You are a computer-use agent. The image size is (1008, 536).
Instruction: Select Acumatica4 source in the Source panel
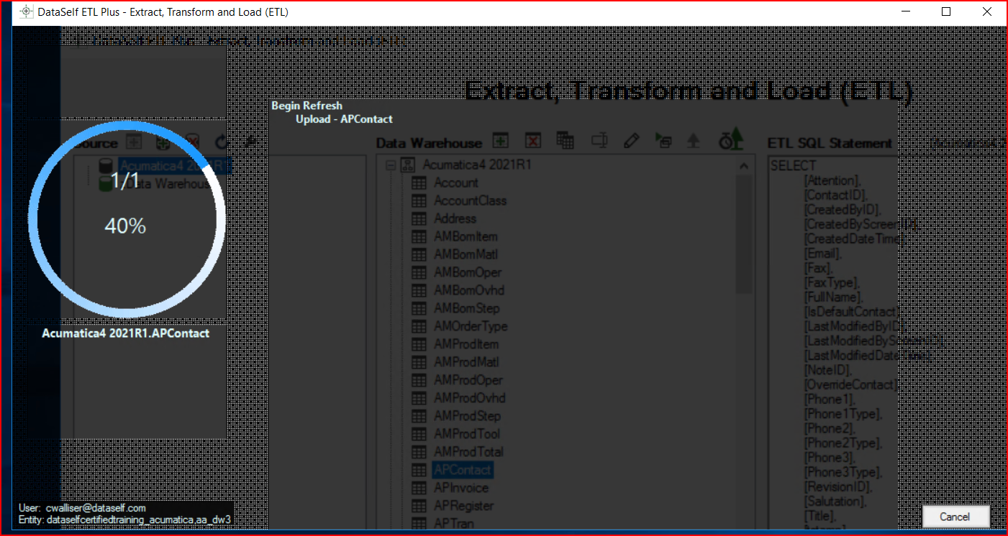point(173,166)
